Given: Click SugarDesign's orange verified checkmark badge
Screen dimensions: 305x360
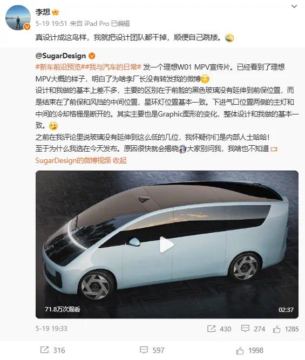Looking at the screenshot, I should pos(92,56).
